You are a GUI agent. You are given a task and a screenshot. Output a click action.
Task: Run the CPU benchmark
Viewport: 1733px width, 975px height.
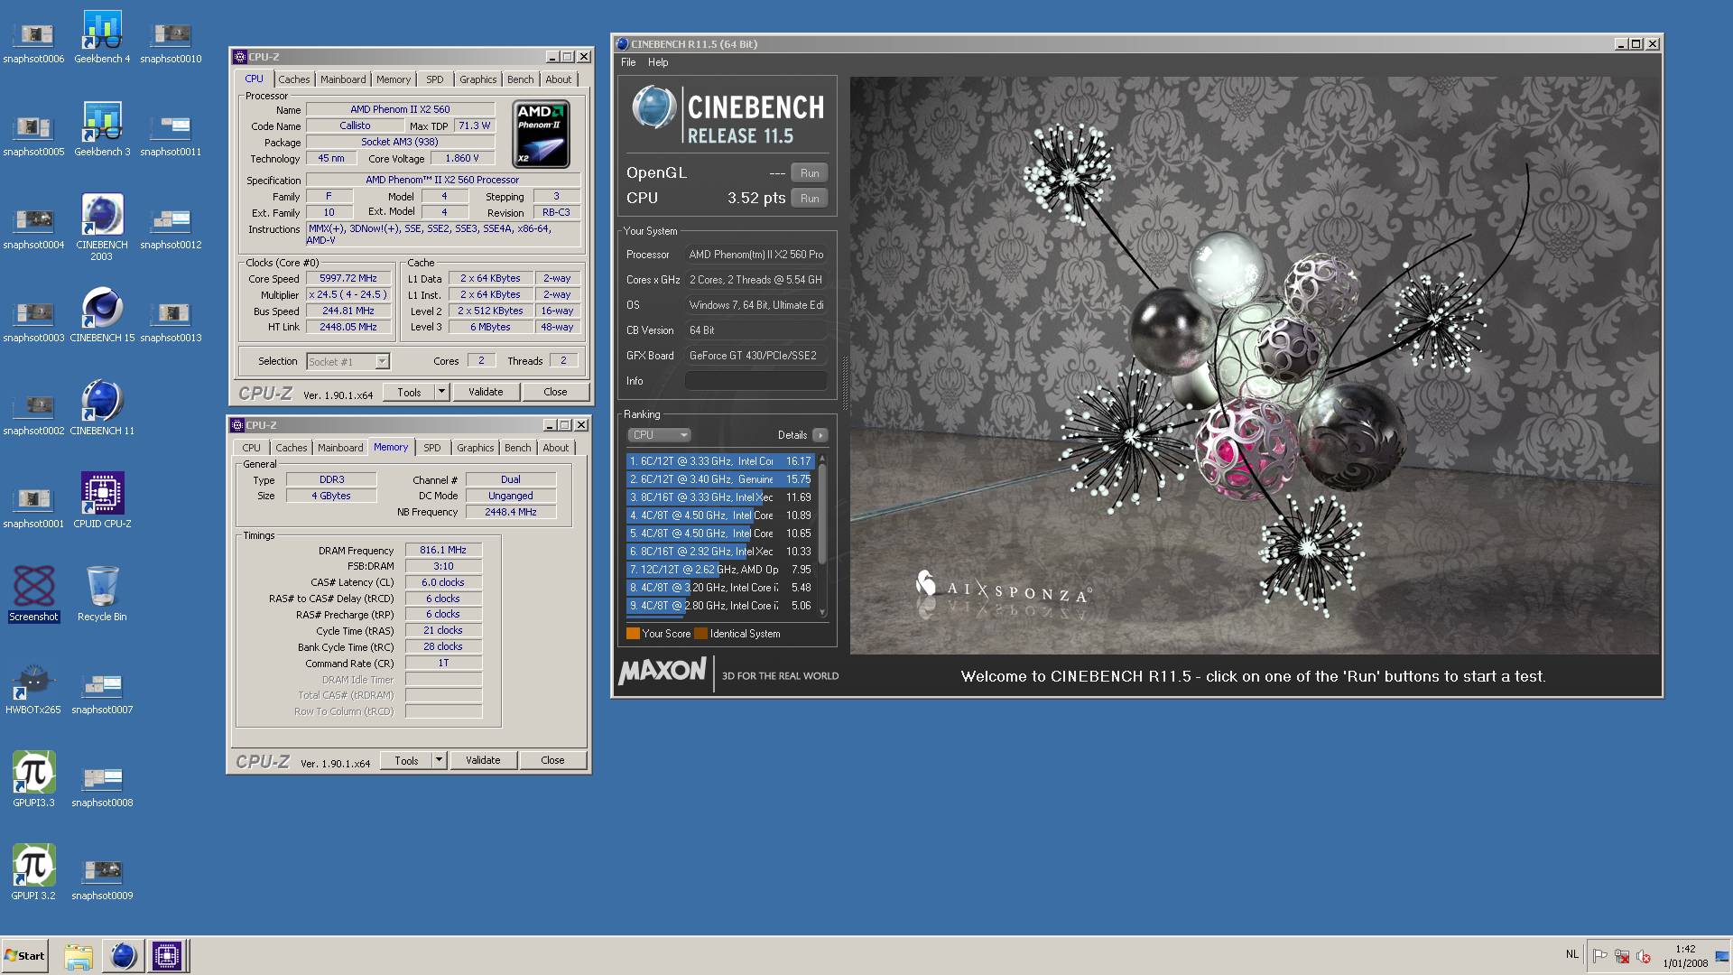[810, 199]
